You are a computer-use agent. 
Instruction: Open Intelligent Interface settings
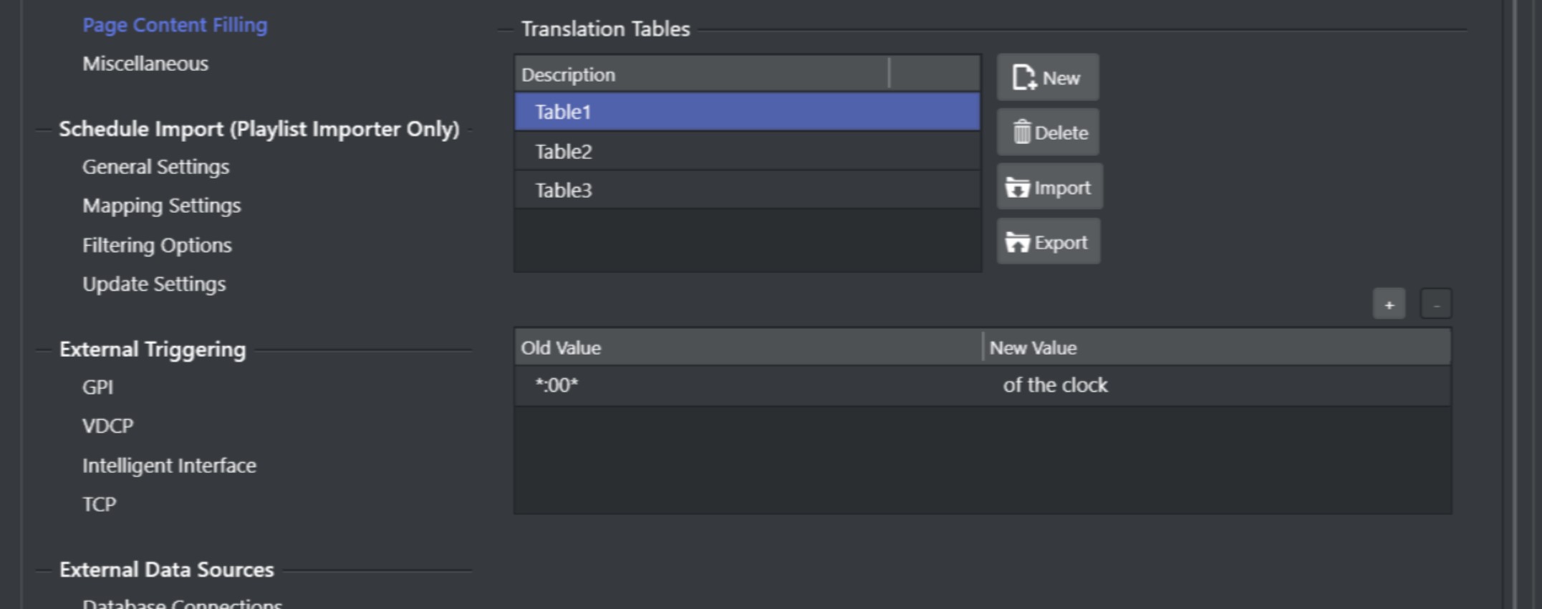pos(169,466)
